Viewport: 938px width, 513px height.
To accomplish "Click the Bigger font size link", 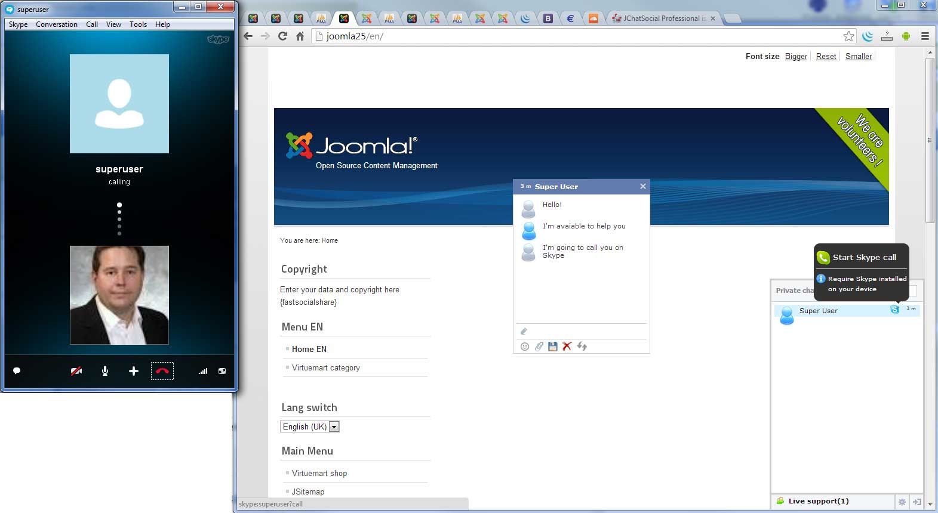I will [796, 56].
